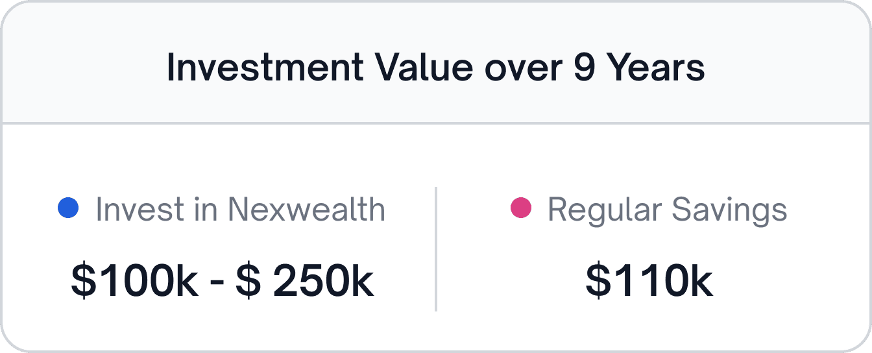The image size is (872, 353).
Task: Click the Investment Value over 9 Years title
Action: point(435,67)
